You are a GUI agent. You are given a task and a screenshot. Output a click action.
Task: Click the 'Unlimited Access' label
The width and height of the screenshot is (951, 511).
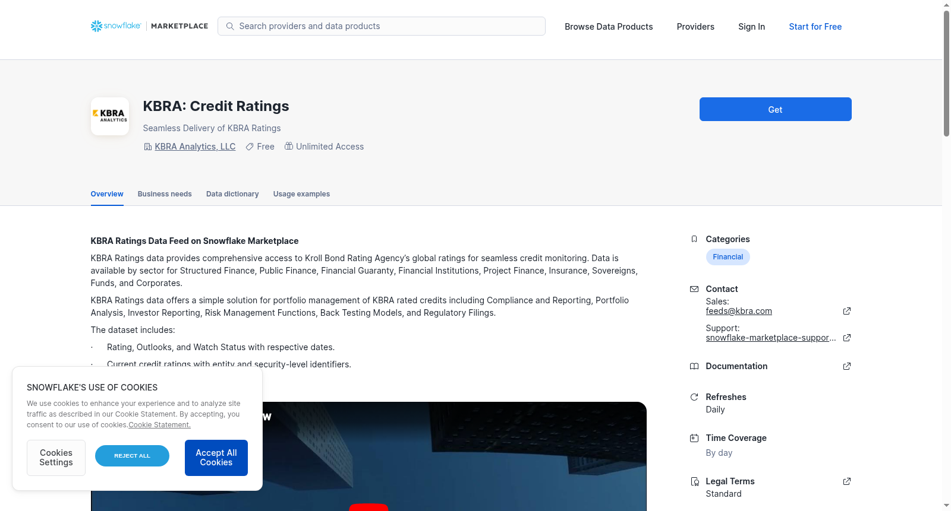tap(330, 147)
